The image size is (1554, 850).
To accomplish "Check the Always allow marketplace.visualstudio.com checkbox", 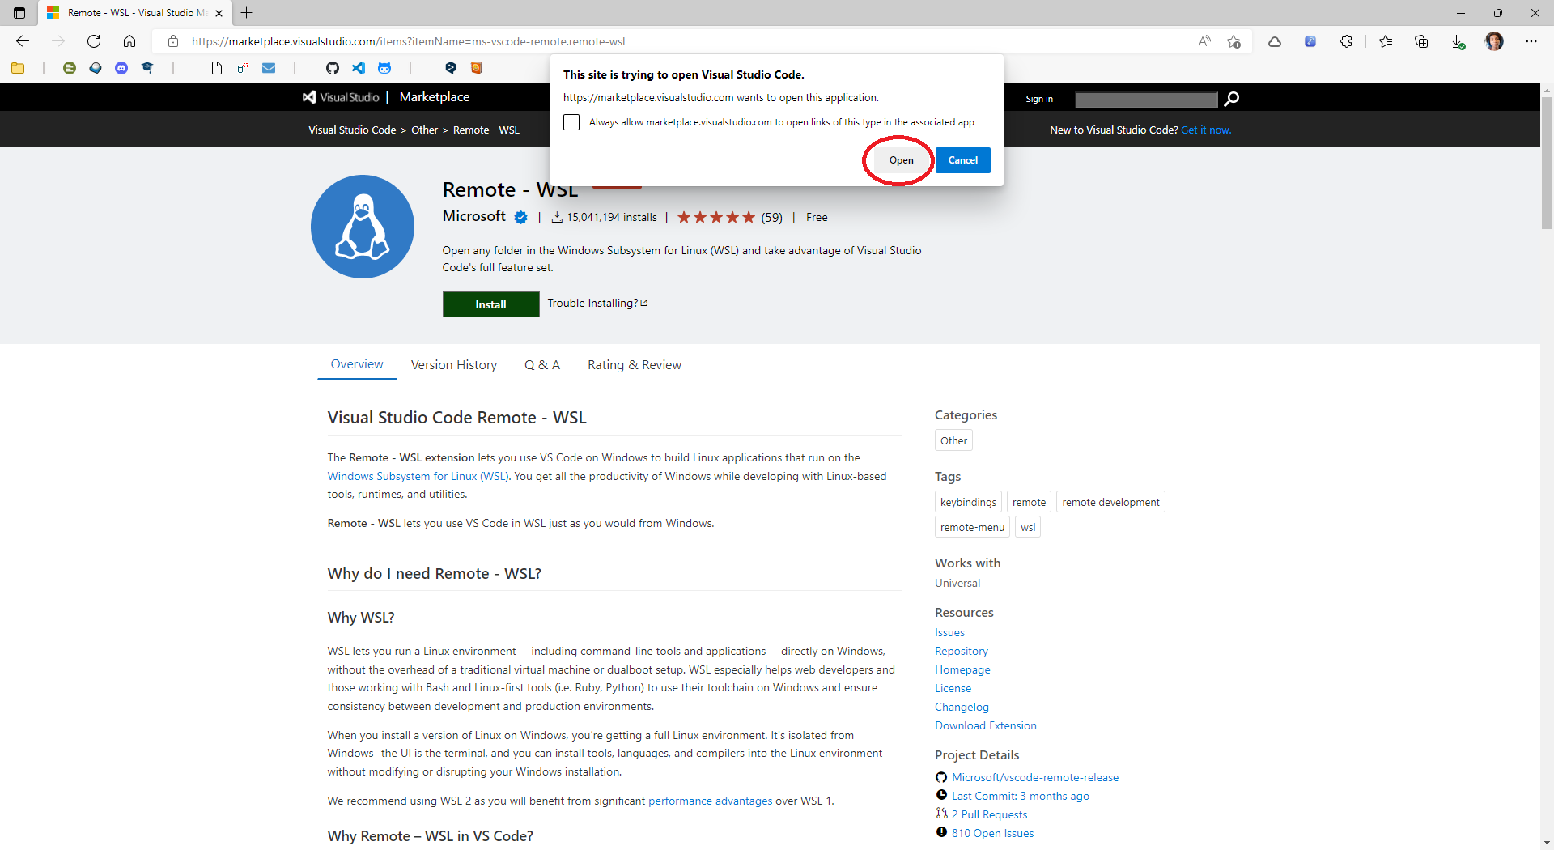I will click(571, 122).
